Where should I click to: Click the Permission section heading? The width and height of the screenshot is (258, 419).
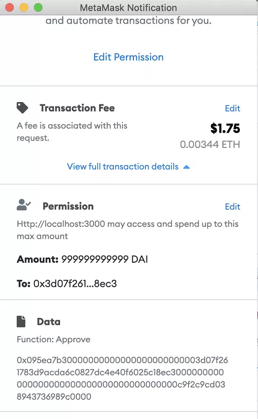tap(68, 206)
